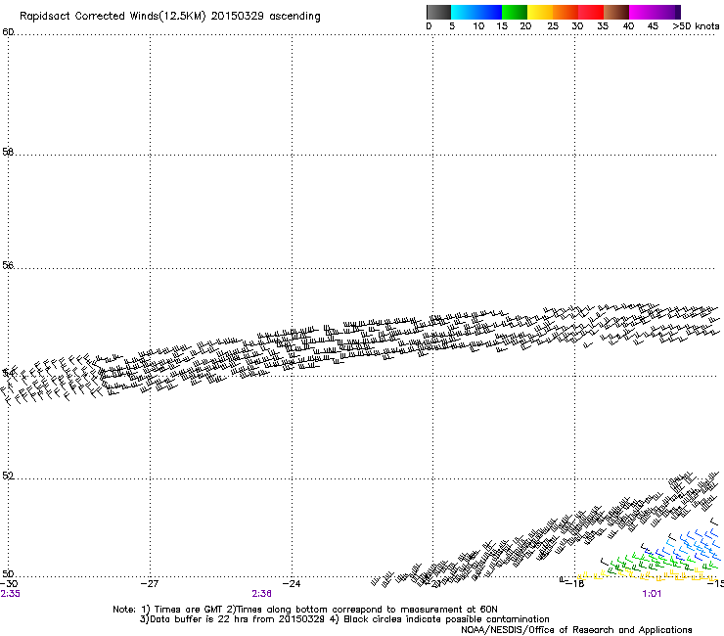Click note 'Times along bottom correspond to measurement at 60N'
The width and height of the screenshot is (724, 636).
pyautogui.click(x=367, y=610)
